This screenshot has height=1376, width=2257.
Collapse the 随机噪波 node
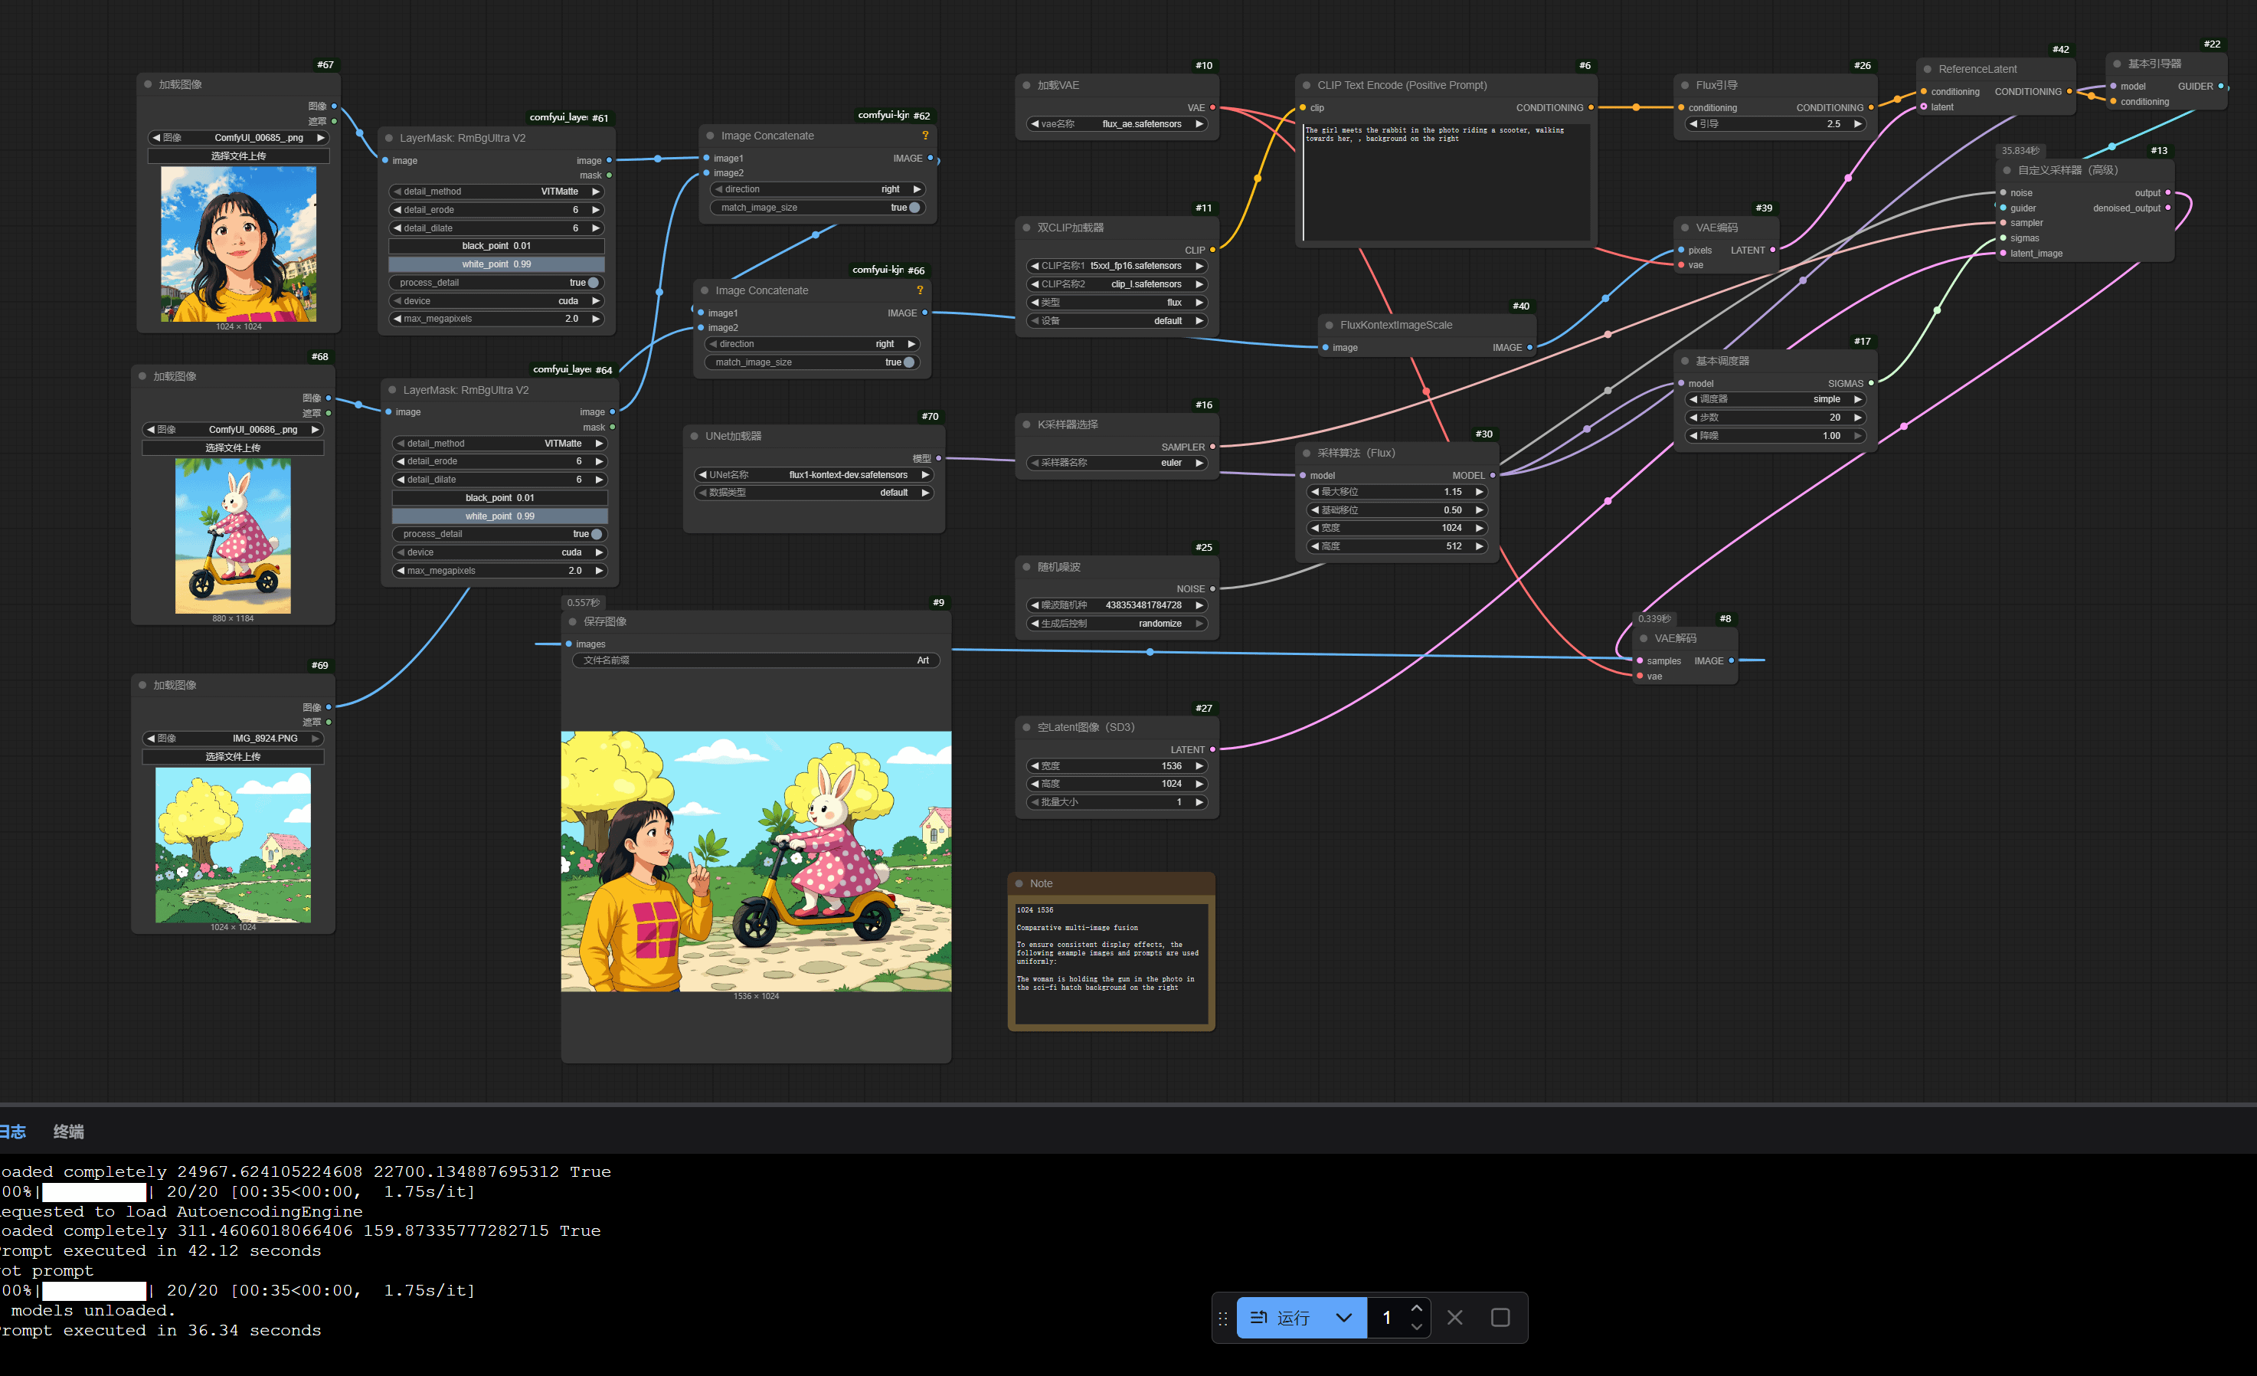(x=1026, y=567)
